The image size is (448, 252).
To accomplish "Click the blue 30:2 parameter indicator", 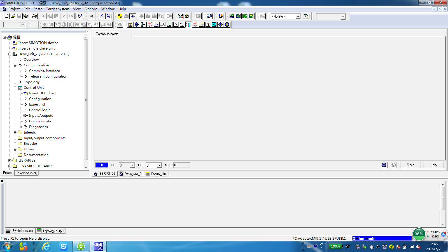I will click(x=102, y=165).
